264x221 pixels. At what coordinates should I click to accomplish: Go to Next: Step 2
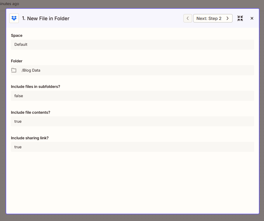pyautogui.click(x=209, y=18)
